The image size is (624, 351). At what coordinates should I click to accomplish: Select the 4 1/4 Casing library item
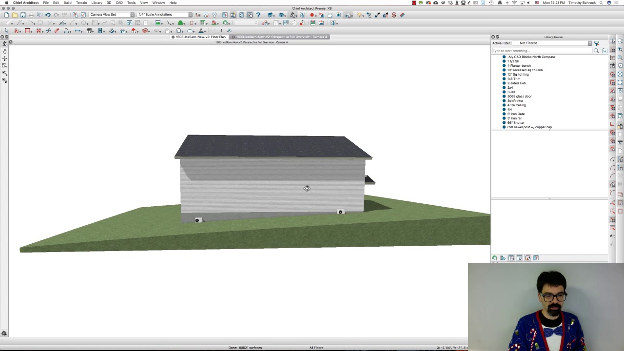point(516,105)
